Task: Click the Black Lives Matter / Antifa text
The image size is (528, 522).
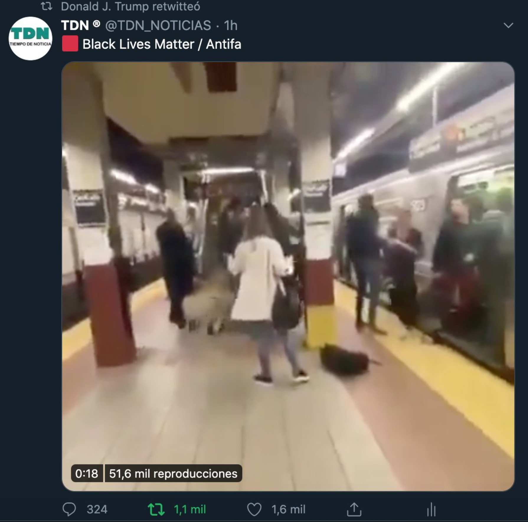Action: click(x=162, y=44)
